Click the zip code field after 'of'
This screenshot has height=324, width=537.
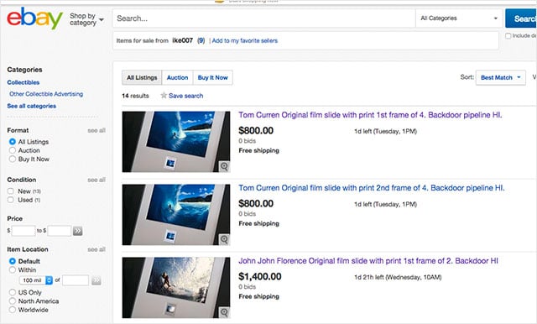(76, 280)
